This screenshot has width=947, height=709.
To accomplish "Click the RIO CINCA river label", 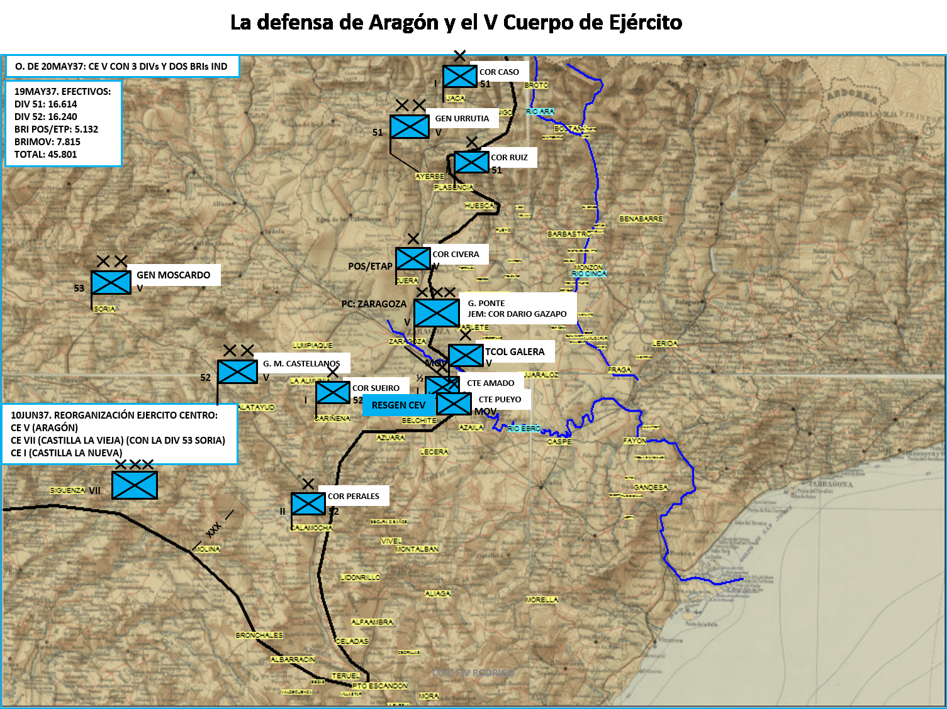I will click(589, 273).
